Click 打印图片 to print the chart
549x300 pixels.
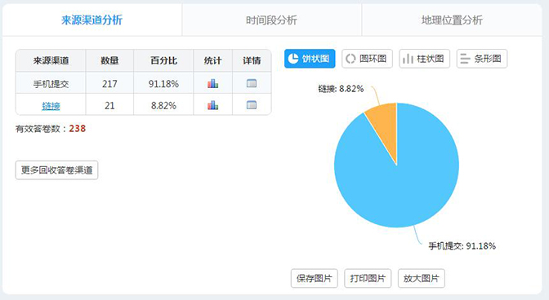(368, 278)
